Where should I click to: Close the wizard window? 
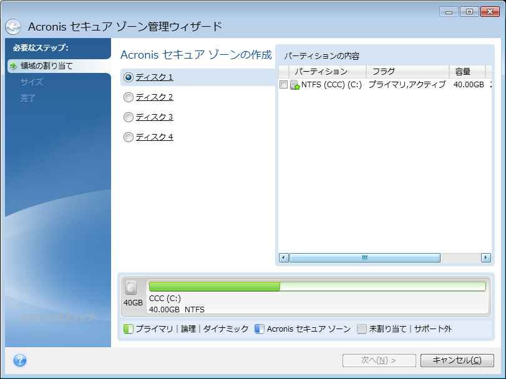coord(490,12)
